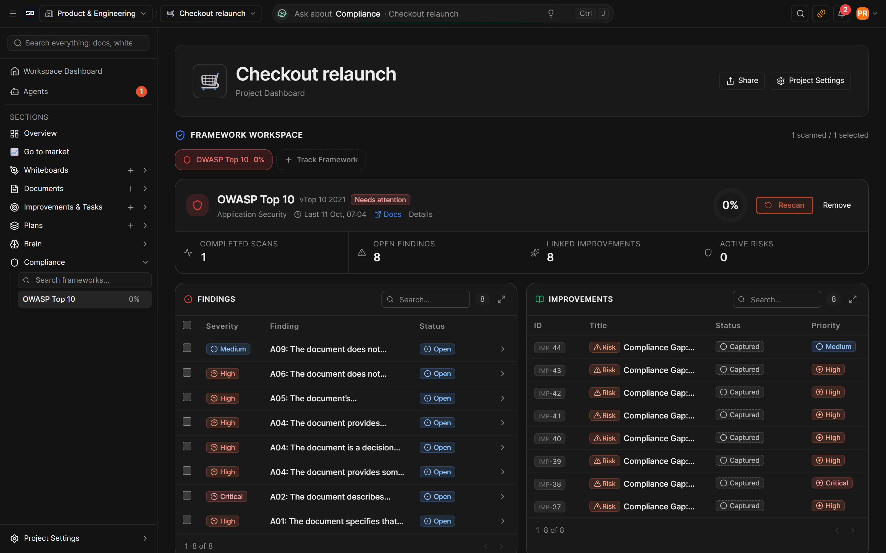Click the Findings search field
The height and width of the screenshot is (553, 886).
click(x=425, y=299)
